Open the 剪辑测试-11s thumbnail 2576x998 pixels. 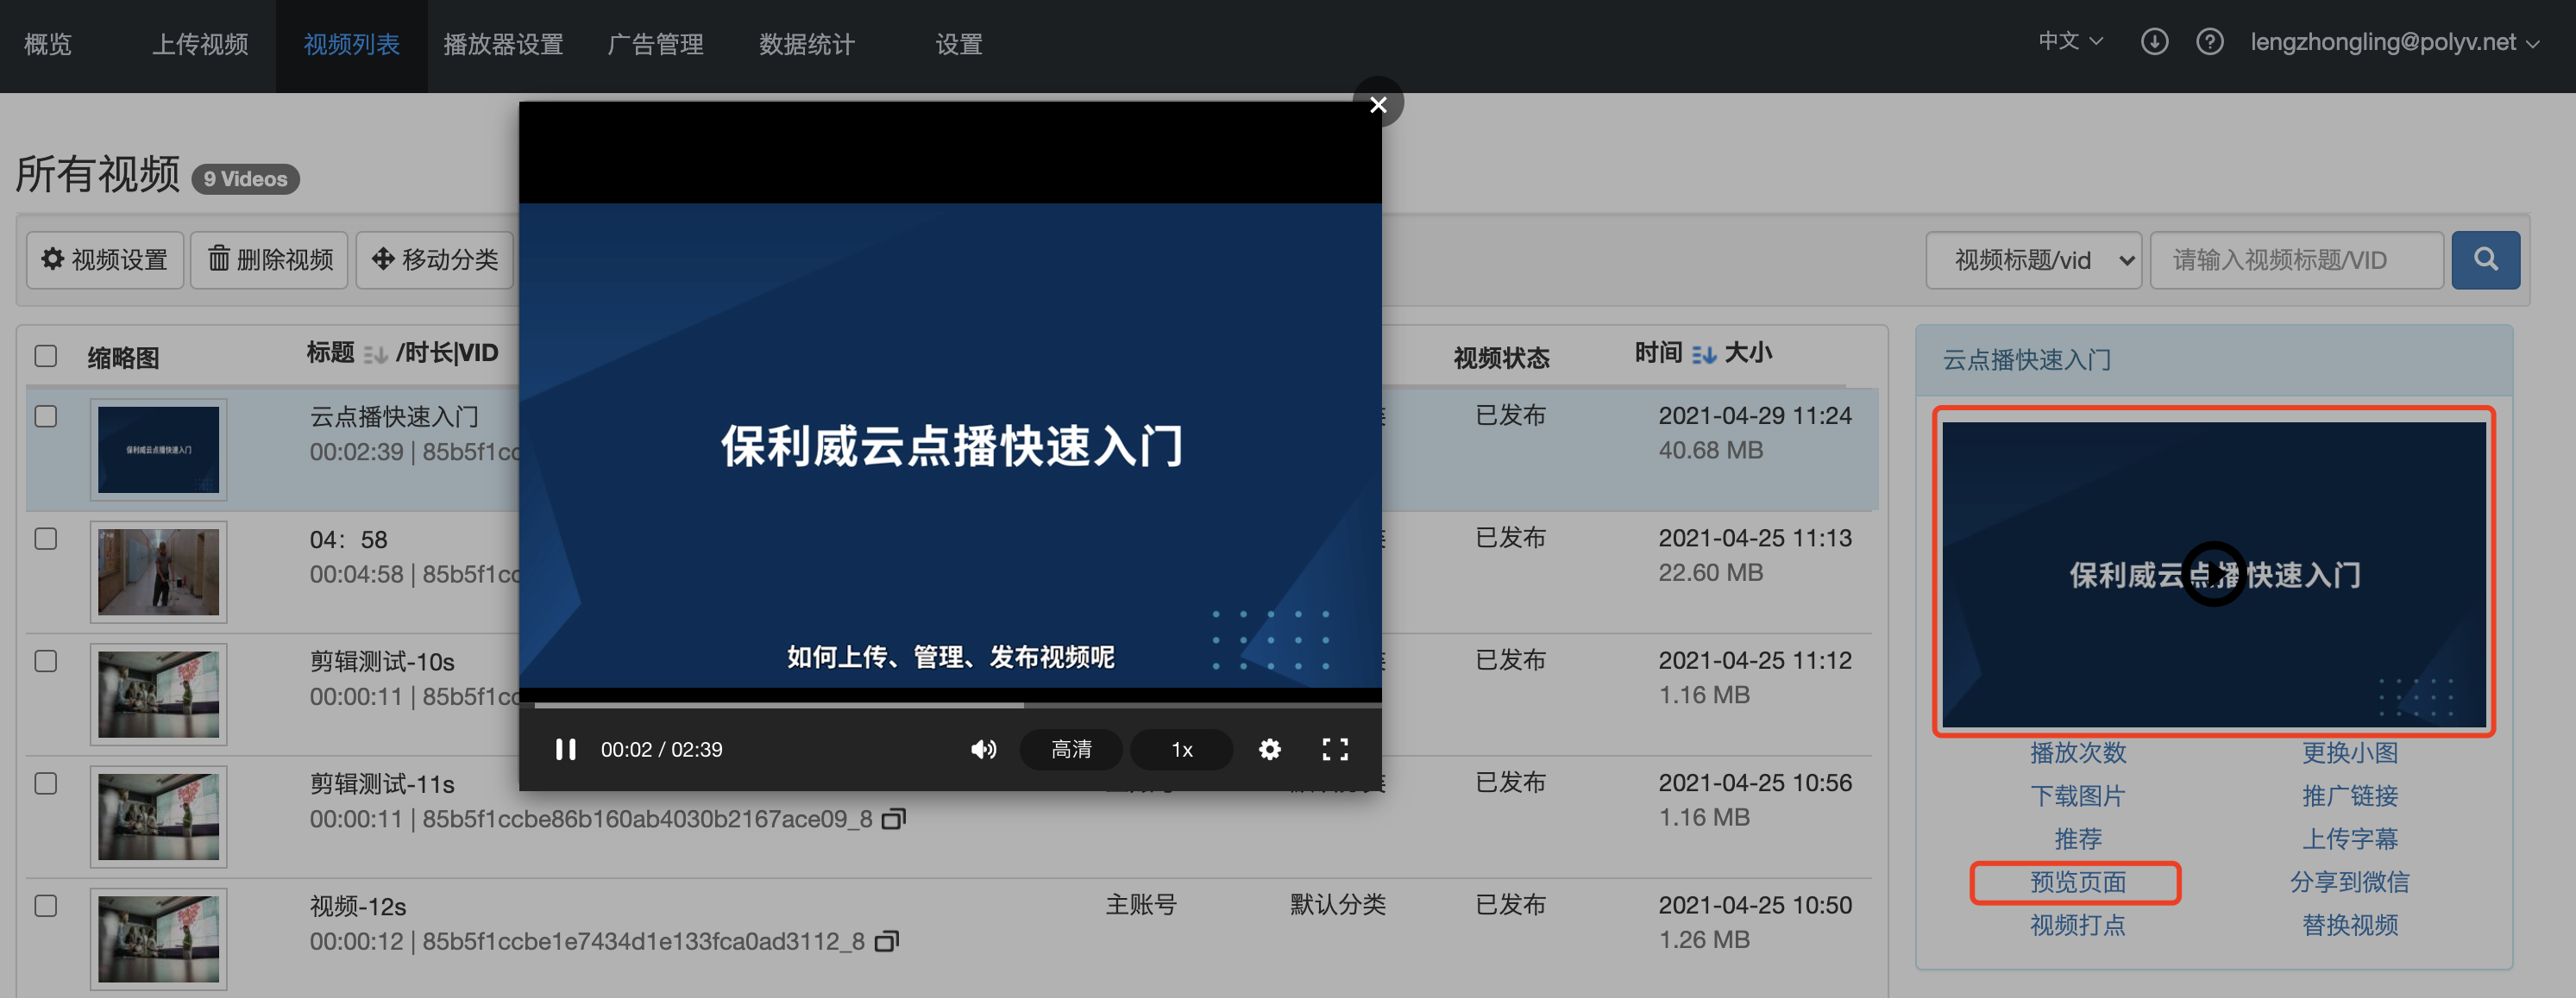pyautogui.click(x=158, y=816)
